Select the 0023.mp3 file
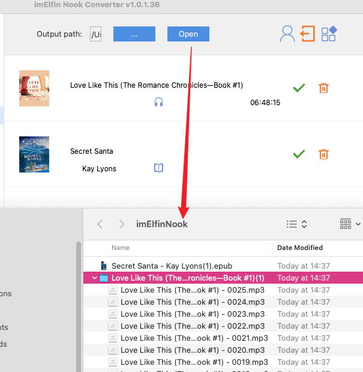Screen dimensions: 363x372 (x=223, y=314)
